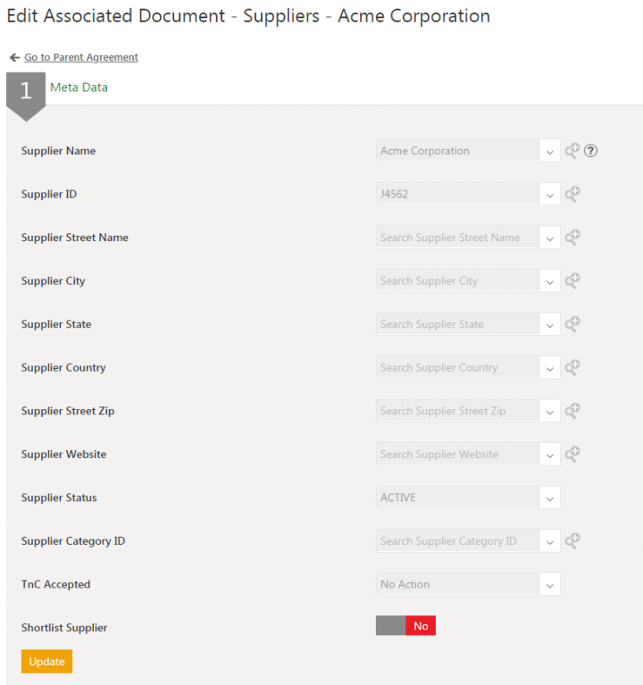Click the lookup icon for Supplier State
Viewport: 643px width, 685px height.
(x=572, y=324)
